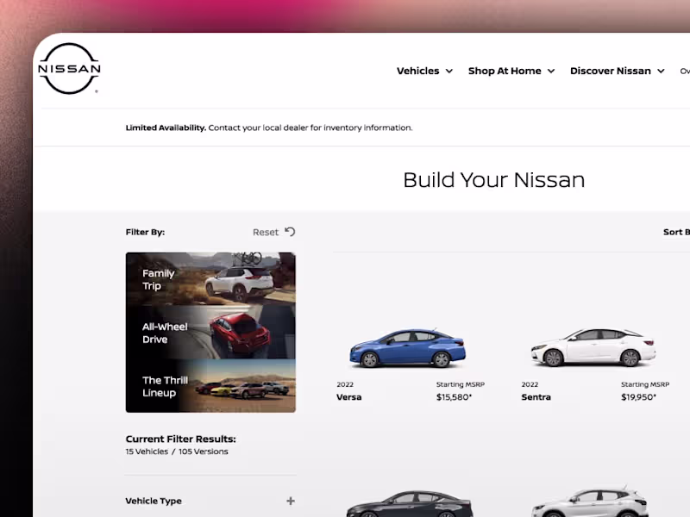Click the Shop At Home chevron arrow
The image size is (690, 517).
point(551,72)
